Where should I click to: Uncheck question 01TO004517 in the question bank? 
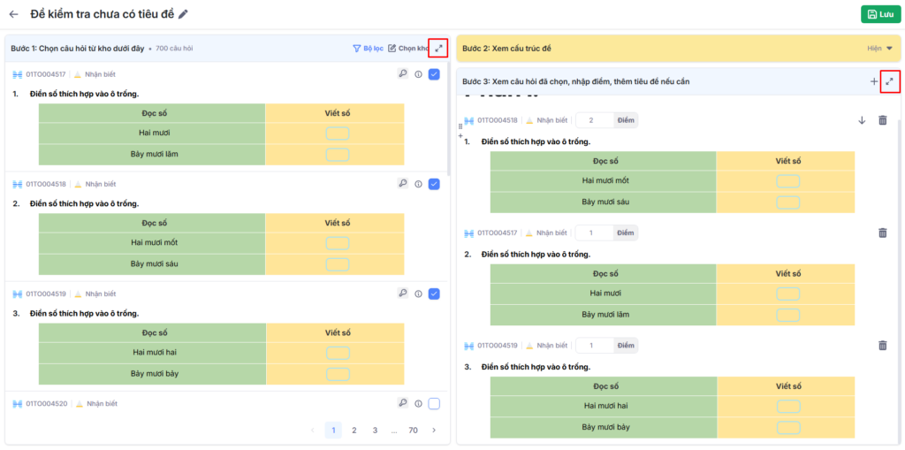pyautogui.click(x=434, y=74)
